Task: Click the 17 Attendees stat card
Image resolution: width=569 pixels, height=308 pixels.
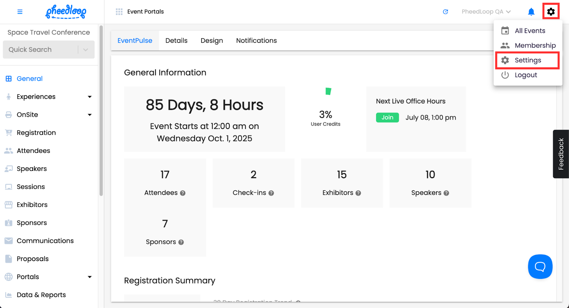Action: 165,183
